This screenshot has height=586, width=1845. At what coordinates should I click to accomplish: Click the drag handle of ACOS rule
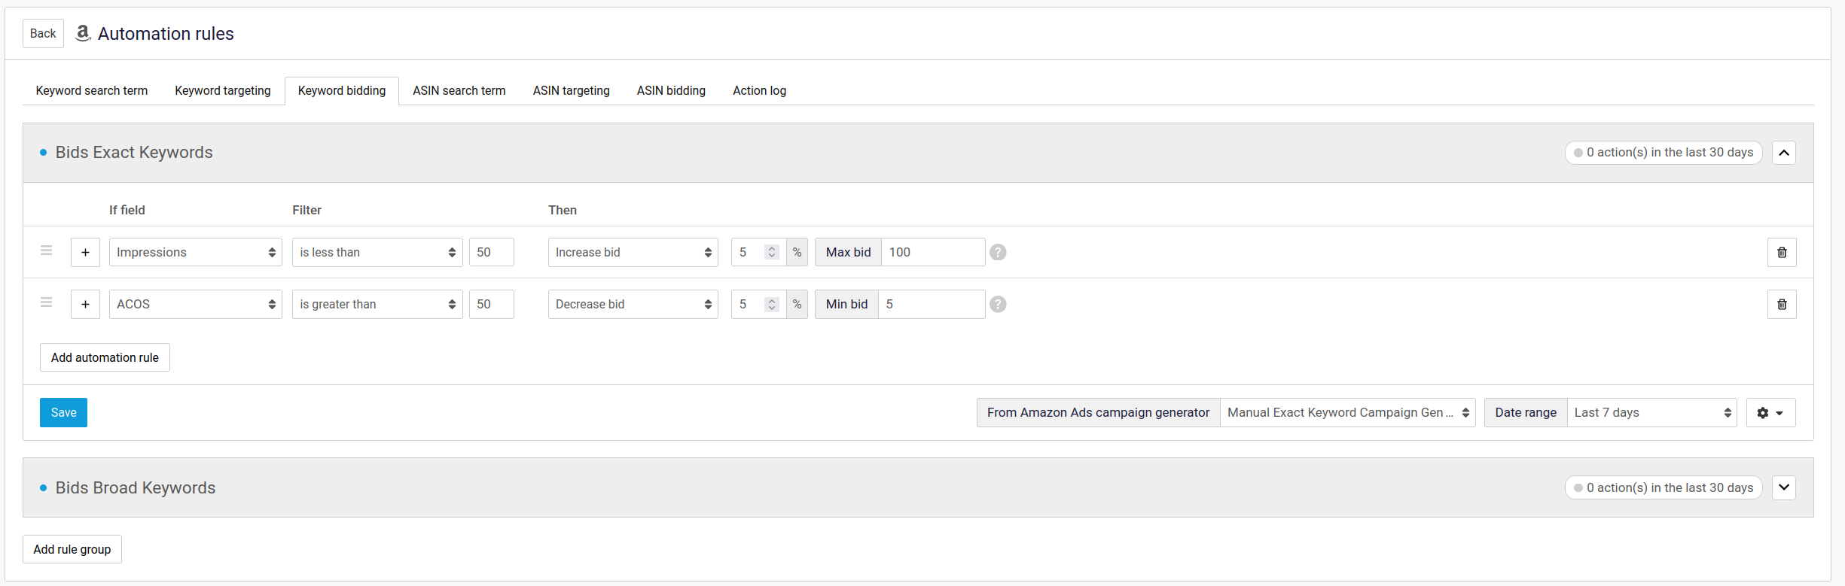pos(47,302)
